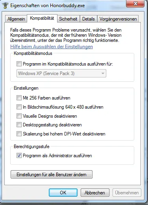This screenshot has height=205, width=148.
Task: Click the Honorbuddy icon in title bar
Action: [x=5, y=6]
